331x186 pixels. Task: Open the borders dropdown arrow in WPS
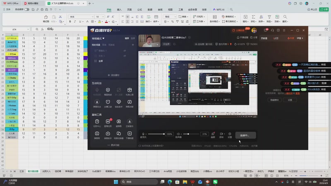pyautogui.click(x=96, y=21)
